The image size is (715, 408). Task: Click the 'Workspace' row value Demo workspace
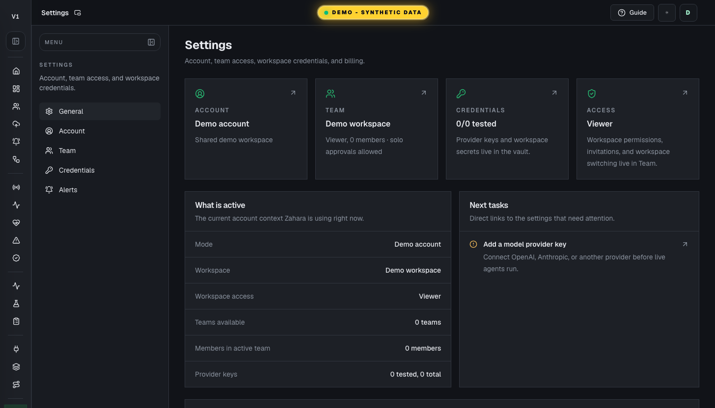[413, 270]
